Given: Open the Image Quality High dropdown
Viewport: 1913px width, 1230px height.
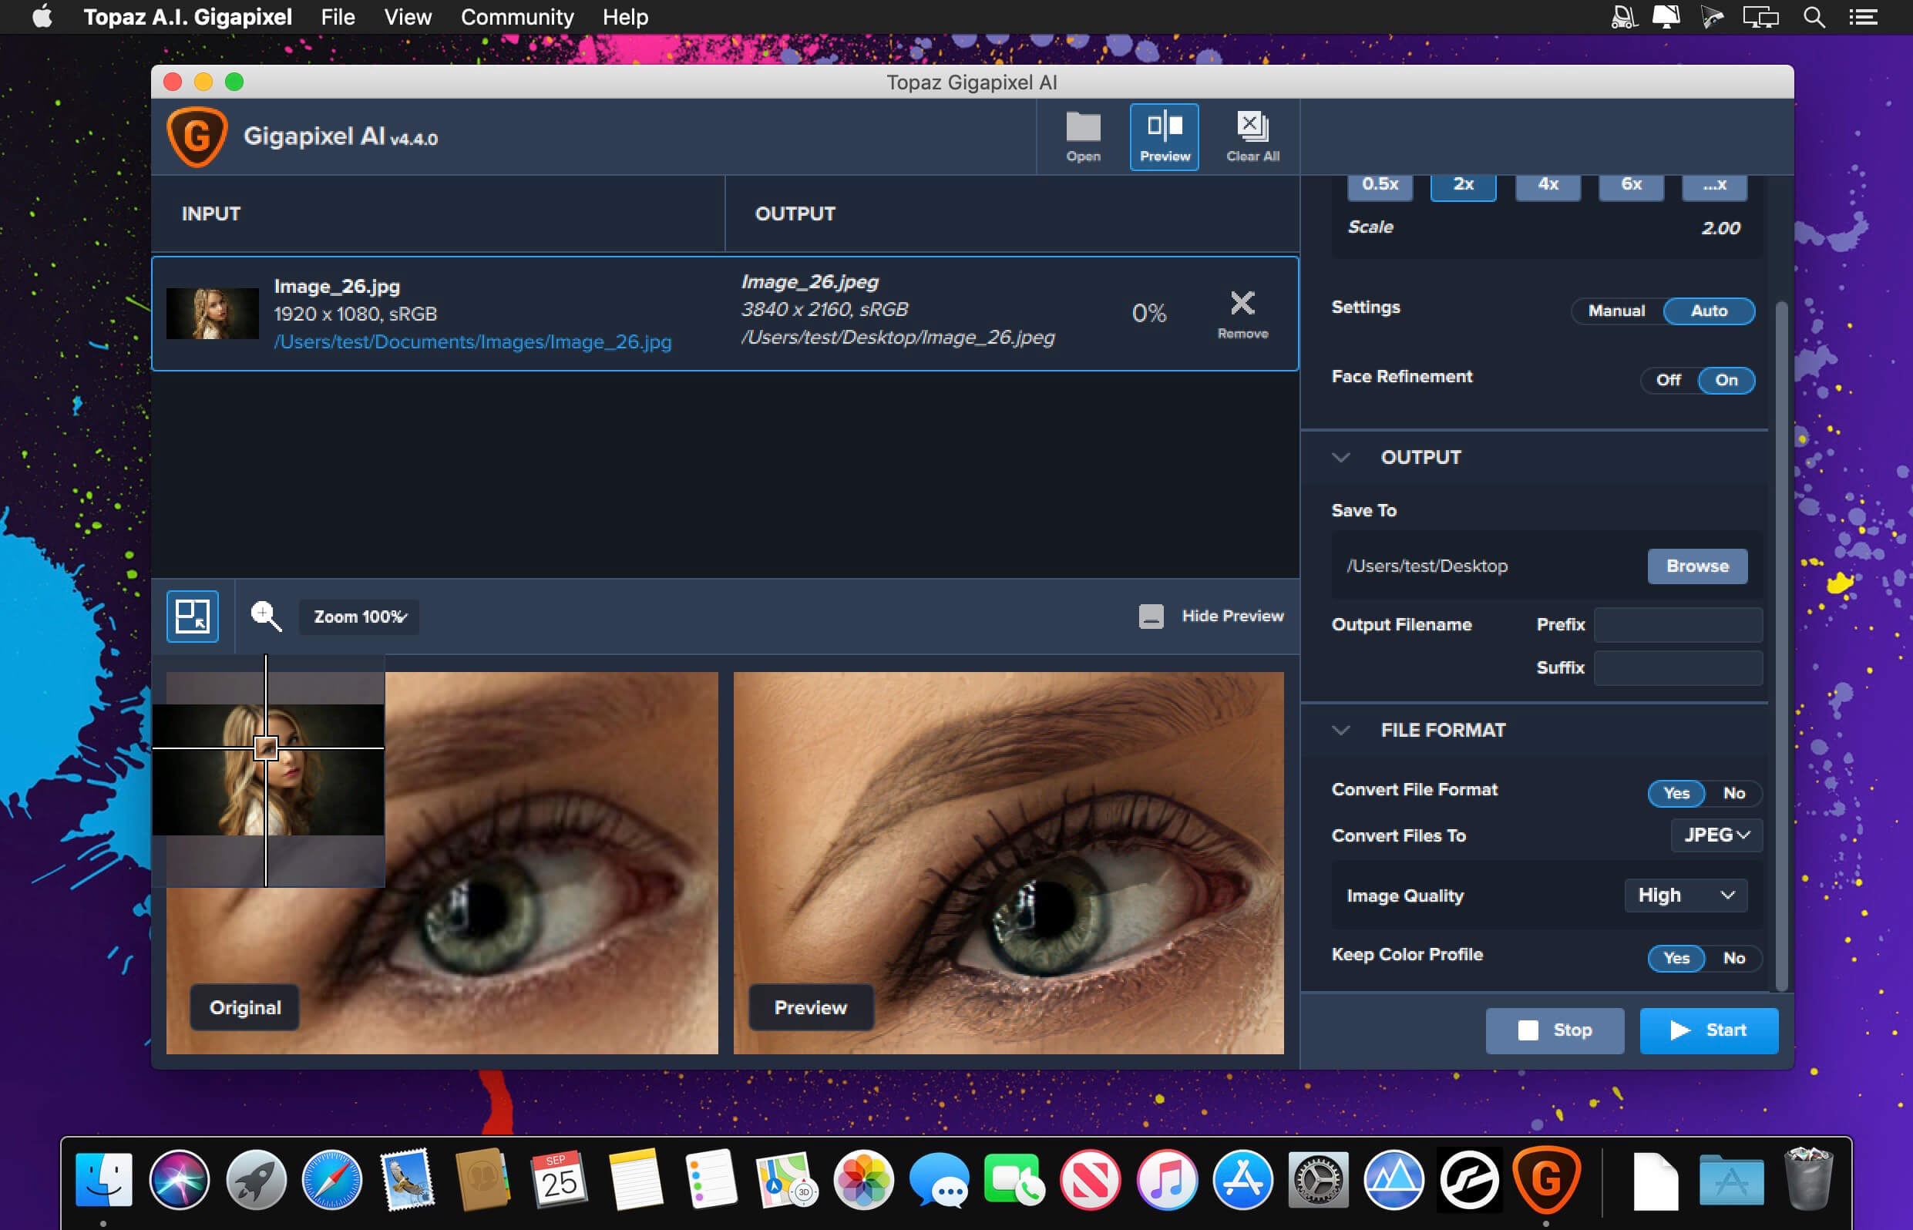Looking at the screenshot, I should click(x=1689, y=894).
